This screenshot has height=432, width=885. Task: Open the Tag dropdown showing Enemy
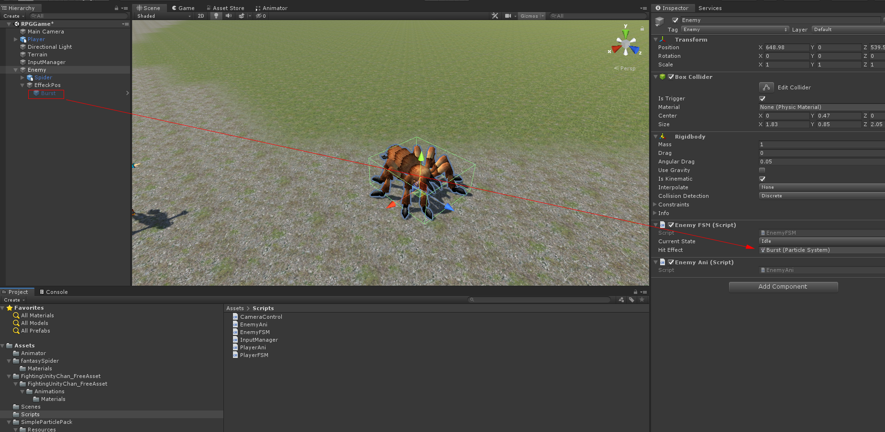[735, 30]
